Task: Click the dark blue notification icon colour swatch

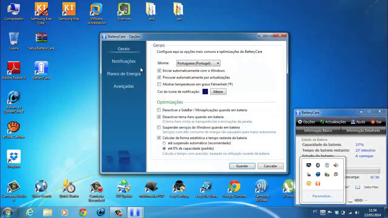Action: point(205,92)
